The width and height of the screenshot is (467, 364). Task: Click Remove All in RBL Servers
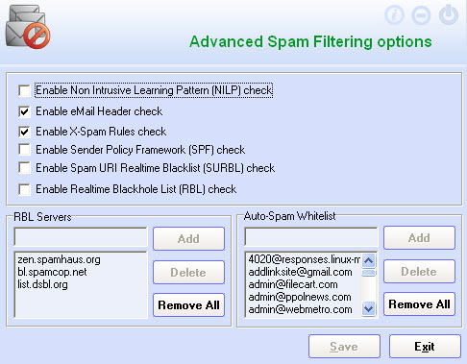188,305
